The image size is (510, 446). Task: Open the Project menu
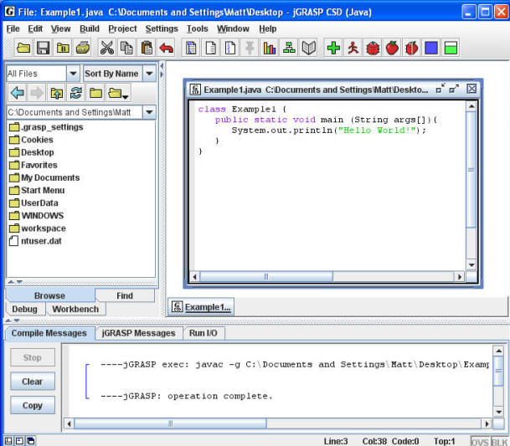(x=122, y=28)
